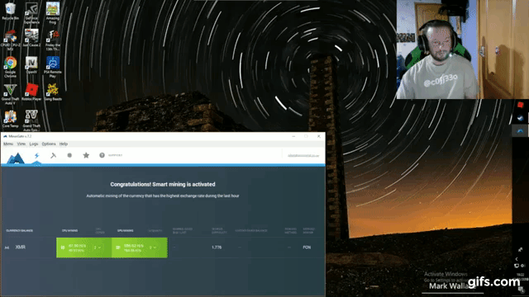Open the View menu in MinerGate
529x297 pixels.
21,144
